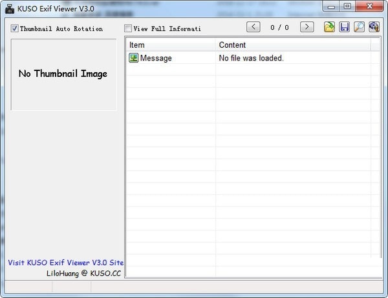Click the Item column header
The height and width of the screenshot is (298, 388).
[169, 45]
